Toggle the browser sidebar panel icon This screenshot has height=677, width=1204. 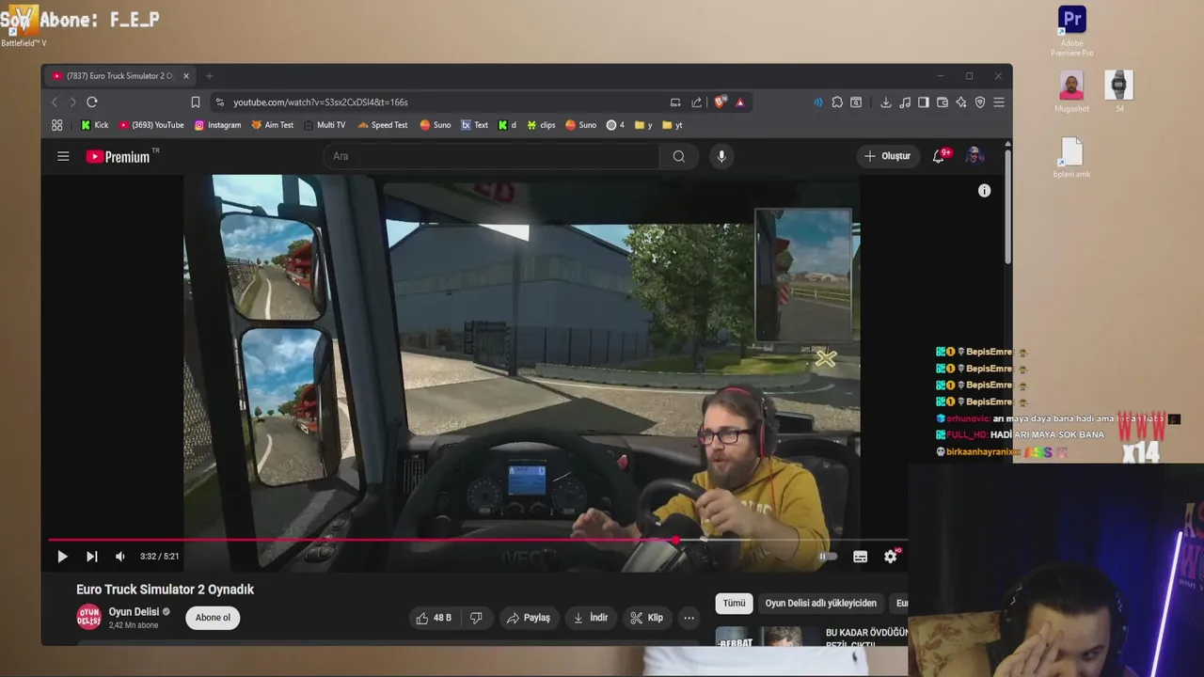pos(924,102)
